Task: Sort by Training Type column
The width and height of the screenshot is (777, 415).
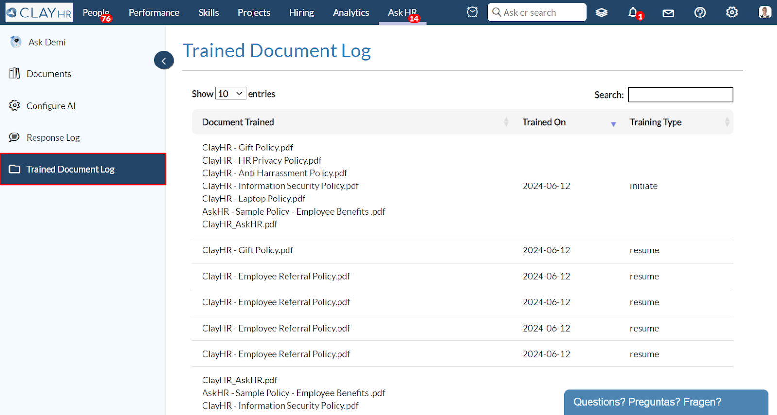Action: click(x=676, y=122)
